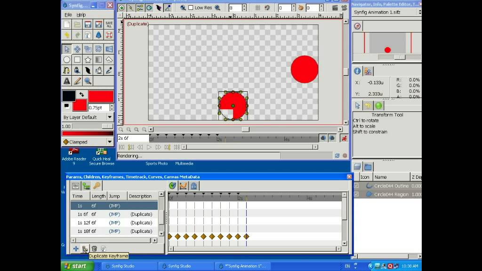This screenshot has width=482, height=271.
Task: Click the Save All button
Action: pos(109,24)
